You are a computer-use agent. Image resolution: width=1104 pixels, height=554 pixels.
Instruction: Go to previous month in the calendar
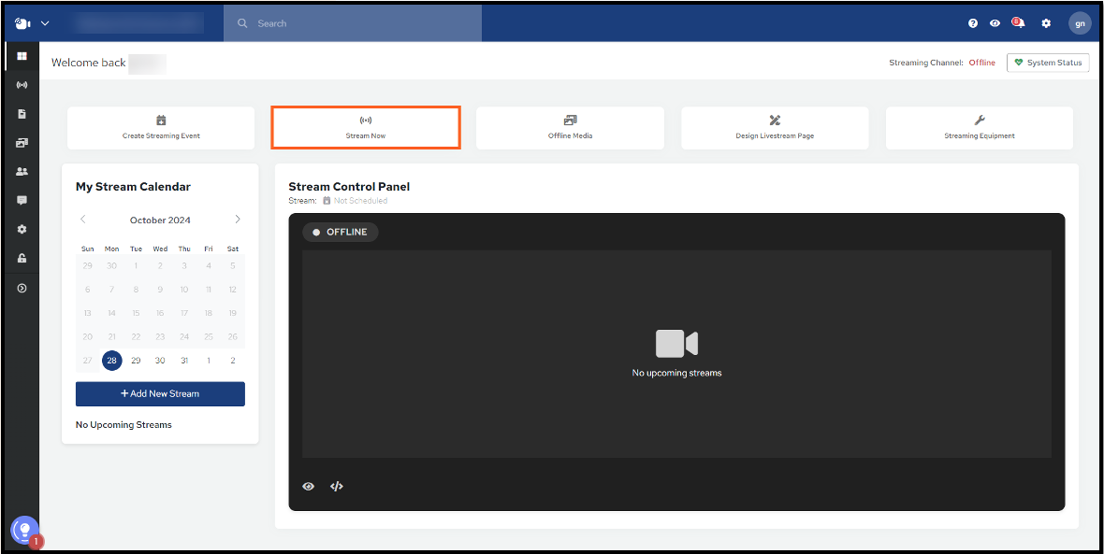pos(83,220)
